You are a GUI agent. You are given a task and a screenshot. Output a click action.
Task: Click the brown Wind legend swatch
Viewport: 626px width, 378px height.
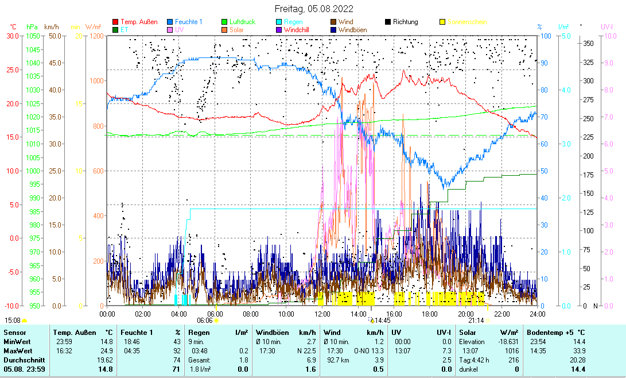tap(333, 22)
